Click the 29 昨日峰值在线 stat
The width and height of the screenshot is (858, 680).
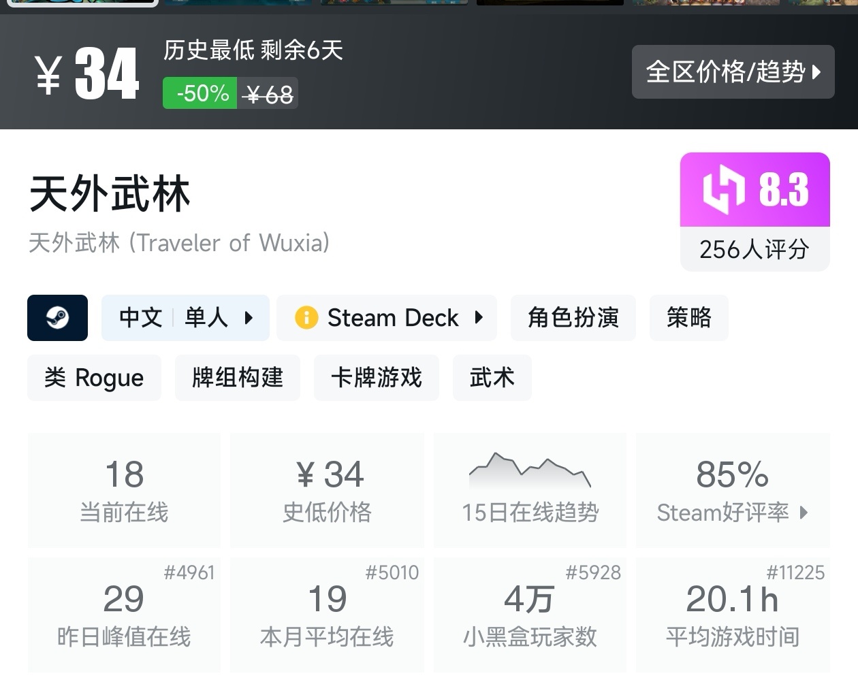pyautogui.click(x=124, y=615)
